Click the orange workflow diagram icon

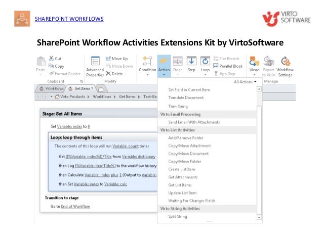22,19
